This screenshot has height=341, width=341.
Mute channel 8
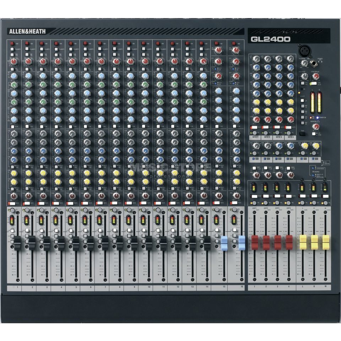point(114,203)
